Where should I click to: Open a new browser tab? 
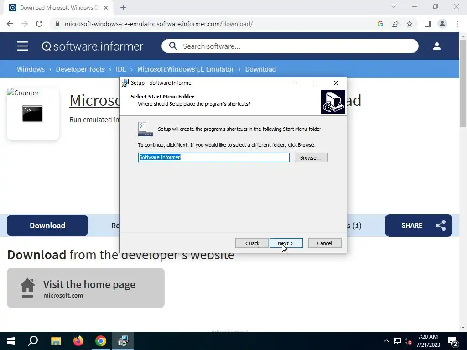tap(123, 8)
